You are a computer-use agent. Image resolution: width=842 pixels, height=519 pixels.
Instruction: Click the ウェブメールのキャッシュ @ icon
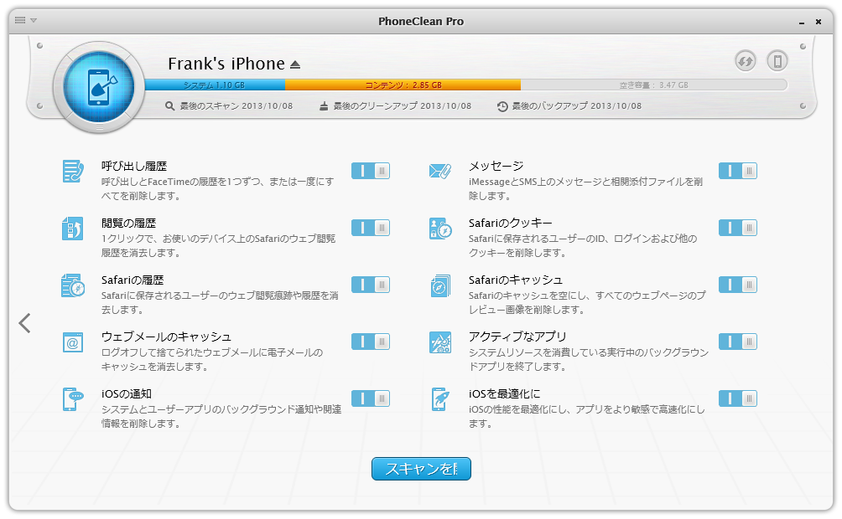click(72, 342)
